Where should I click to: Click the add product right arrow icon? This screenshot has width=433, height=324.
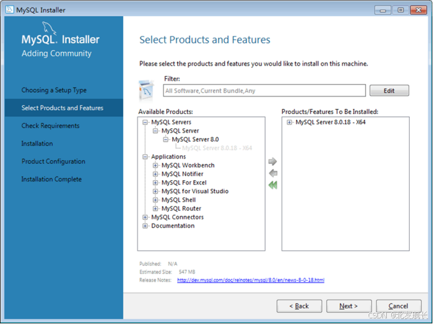coord(273,161)
